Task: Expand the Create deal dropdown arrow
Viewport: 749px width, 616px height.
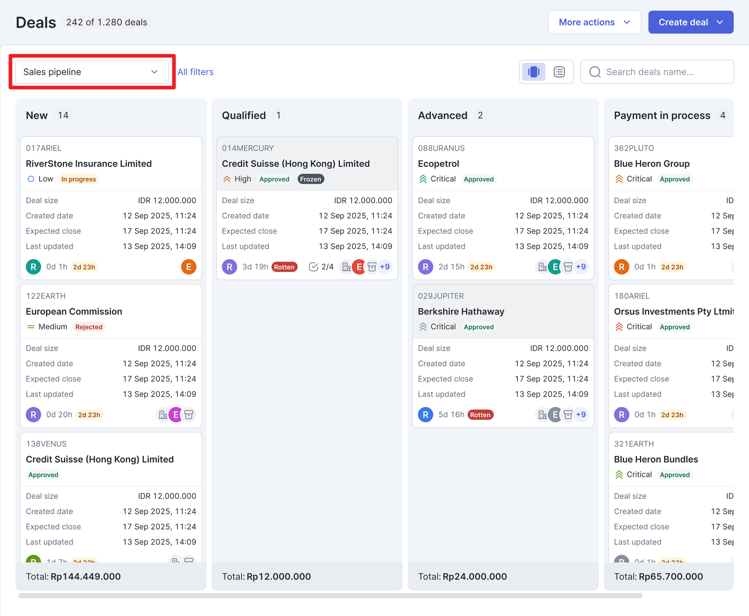Action: tap(720, 22)
